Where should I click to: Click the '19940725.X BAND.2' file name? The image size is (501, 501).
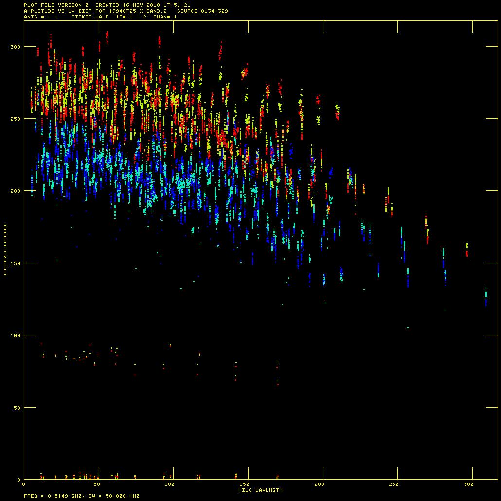138,11
